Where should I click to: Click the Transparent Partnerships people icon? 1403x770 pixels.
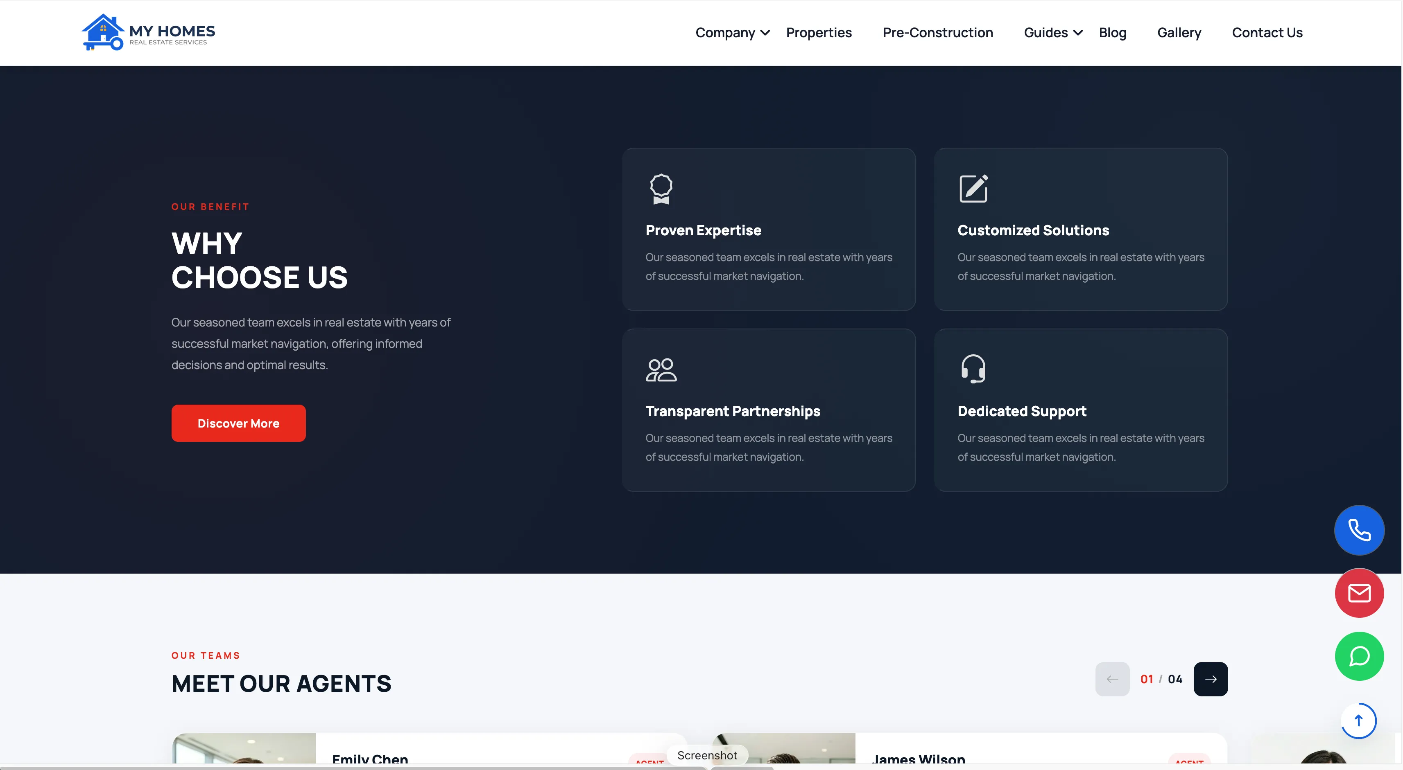661,370
